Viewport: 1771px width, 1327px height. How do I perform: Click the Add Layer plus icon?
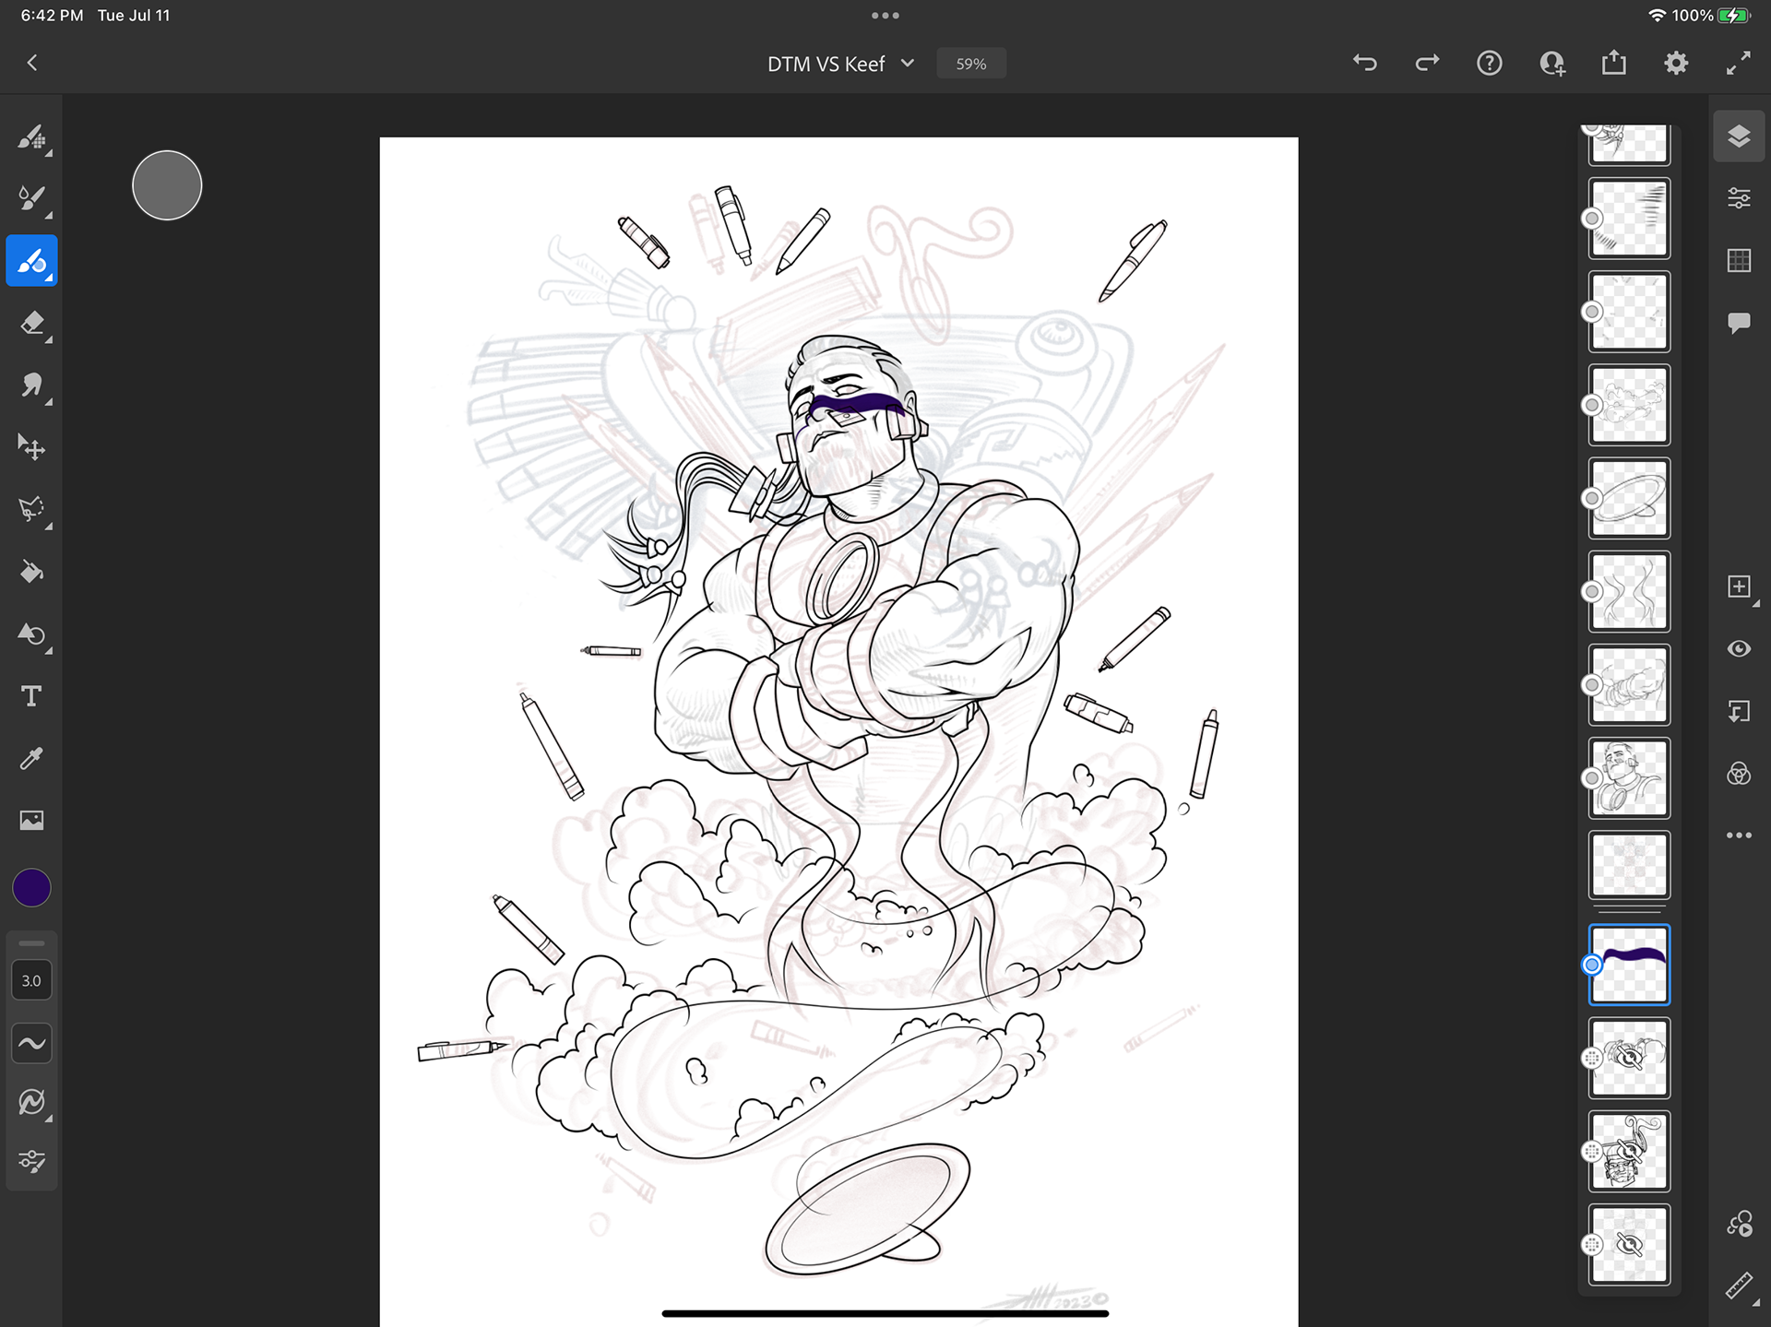[1739, 587]
